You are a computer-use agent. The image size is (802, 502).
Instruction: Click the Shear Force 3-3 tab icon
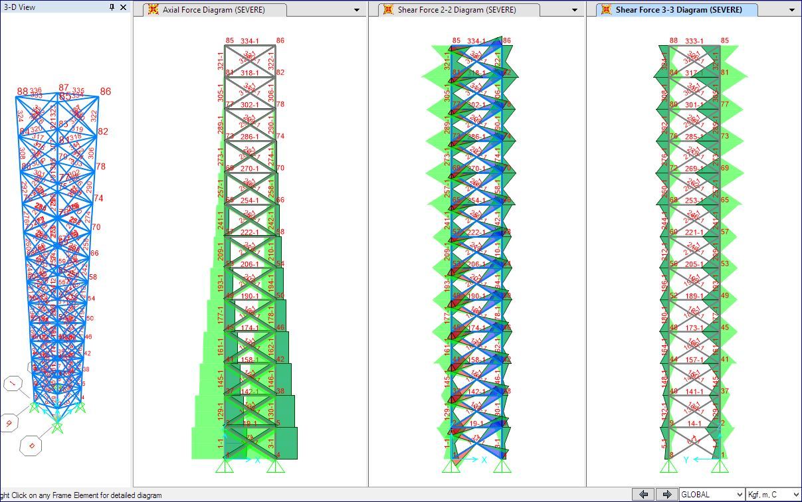[x=606, y=10]
